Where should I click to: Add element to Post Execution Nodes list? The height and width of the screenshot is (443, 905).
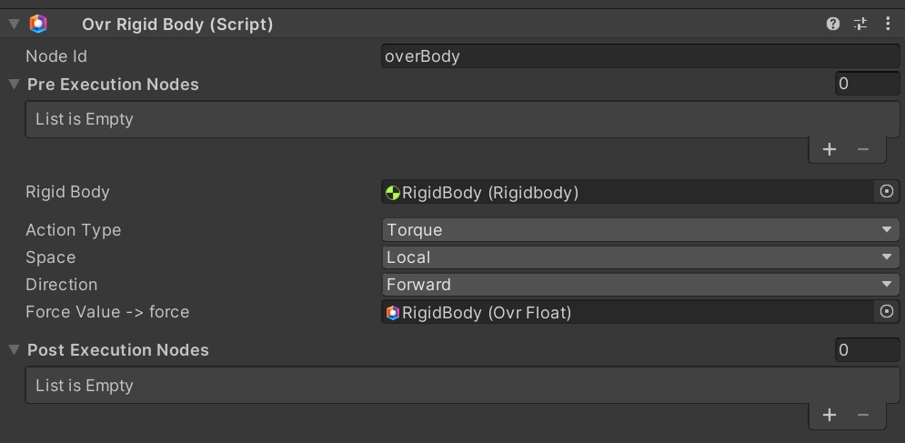830,415
